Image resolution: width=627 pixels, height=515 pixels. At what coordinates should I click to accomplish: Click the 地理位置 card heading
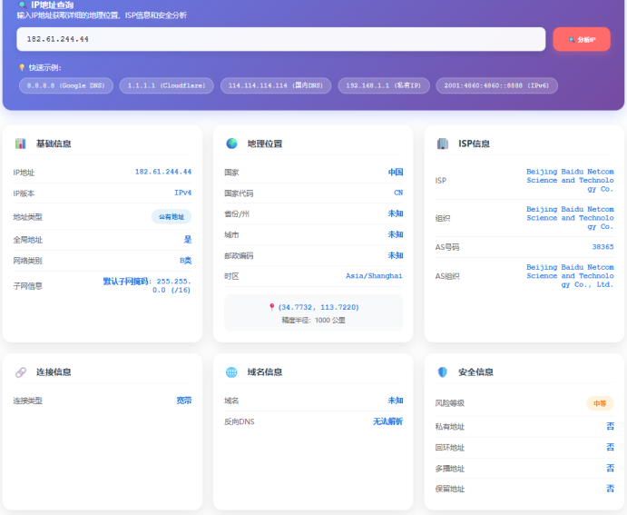click(x=265, y=144)
